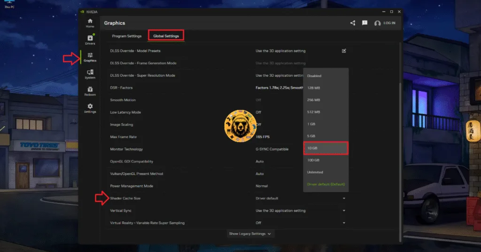The width and height of the screenshot is (481, 252).
Task: Select Unlimited option
Action: [x=326, y=172]
